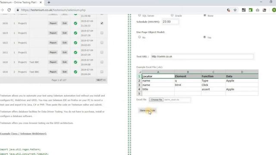Click the "Element" header cell
Image resolution: width=276 pixels, height=155 pixels.
(x=188, y=76)
